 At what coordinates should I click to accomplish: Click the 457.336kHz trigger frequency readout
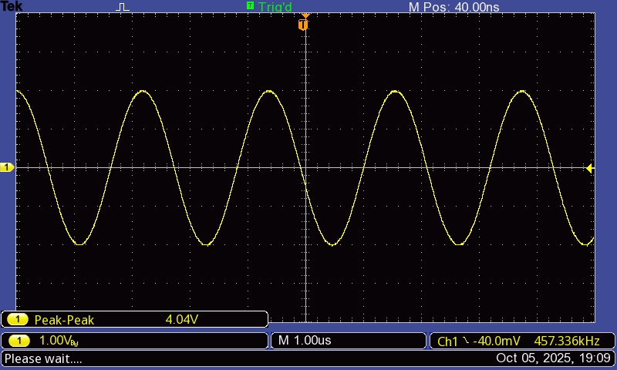[568, 341]
